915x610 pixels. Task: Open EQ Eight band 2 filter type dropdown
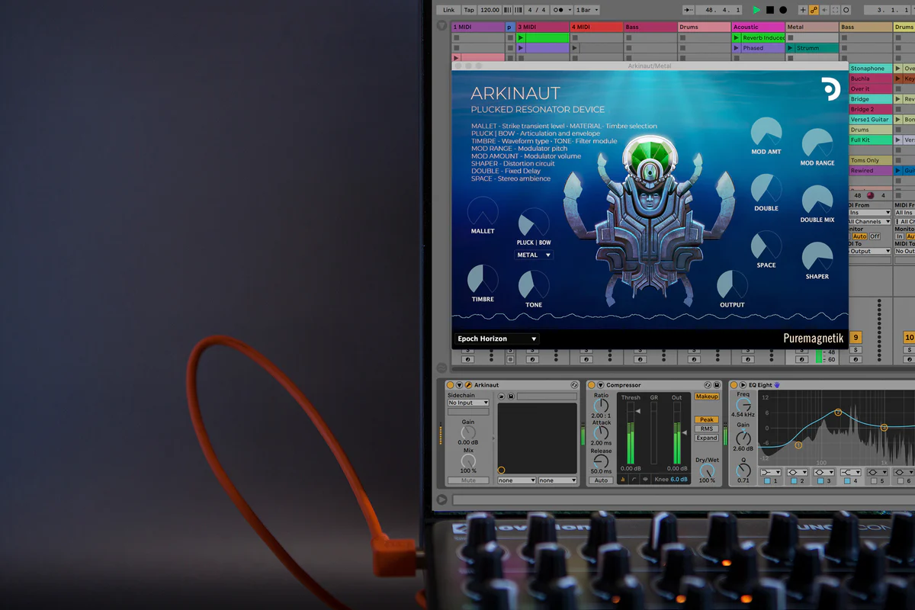pos(797,473)
